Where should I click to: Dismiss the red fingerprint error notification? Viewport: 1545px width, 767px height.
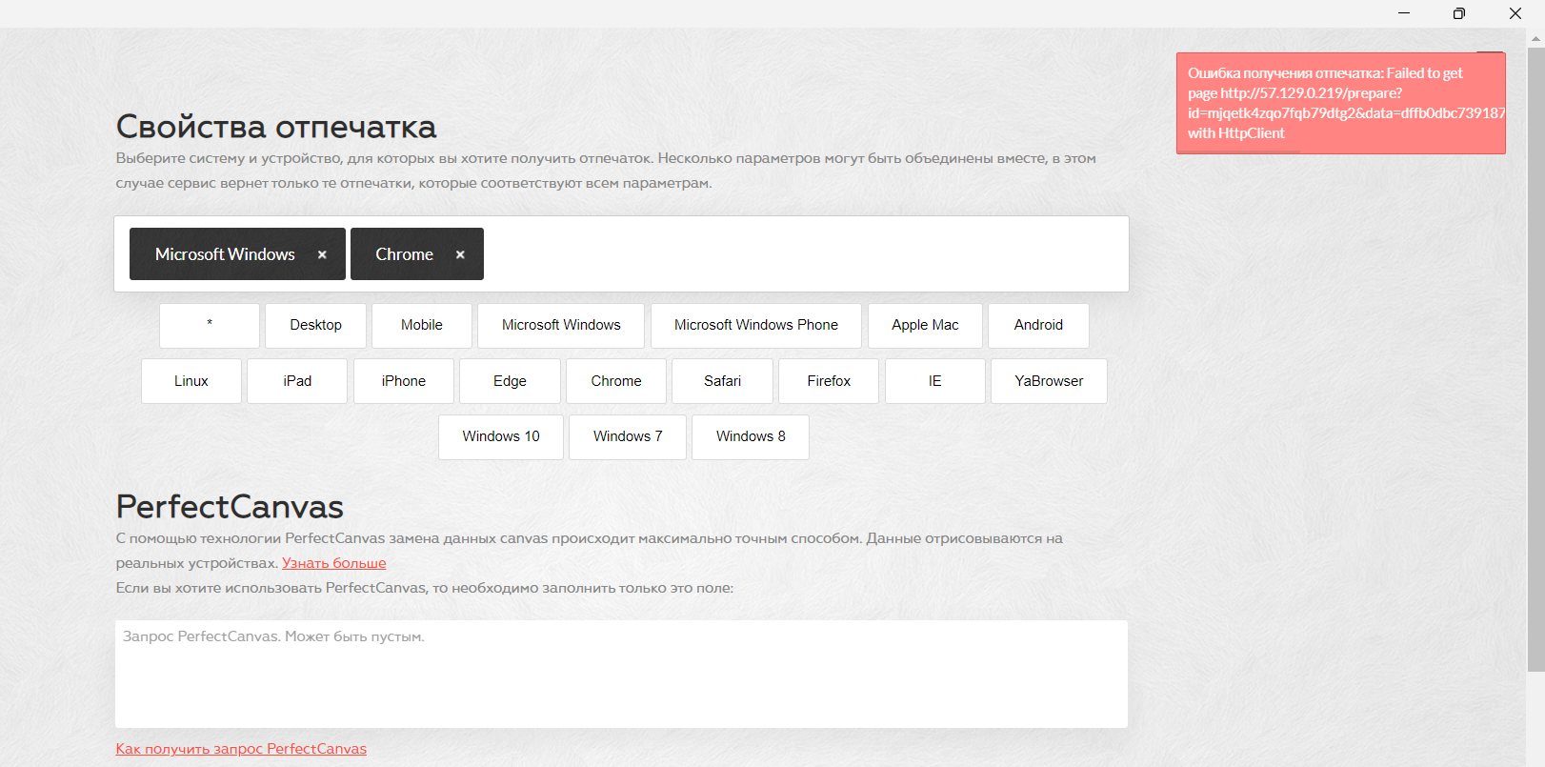[x=1340, y=103]
